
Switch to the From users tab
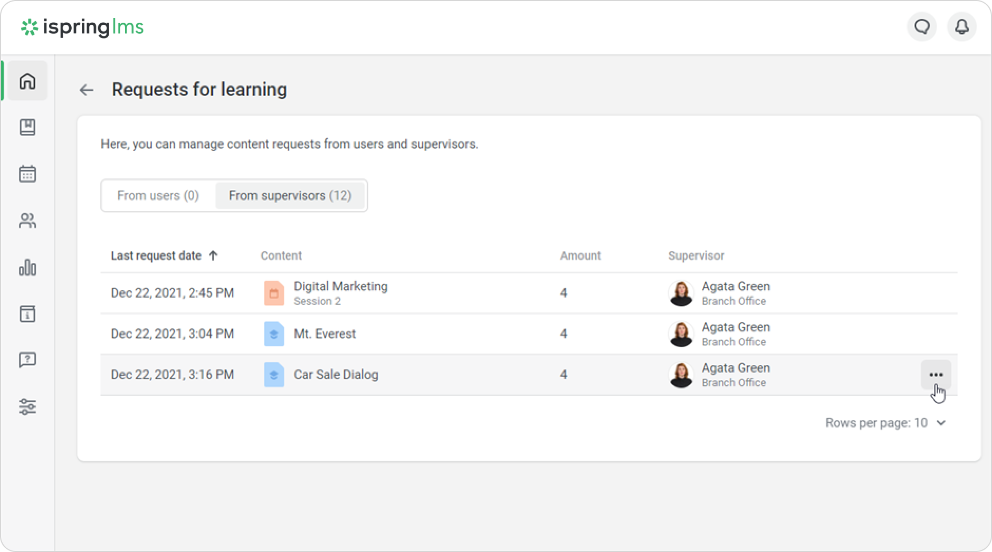[x=158, y=196]
